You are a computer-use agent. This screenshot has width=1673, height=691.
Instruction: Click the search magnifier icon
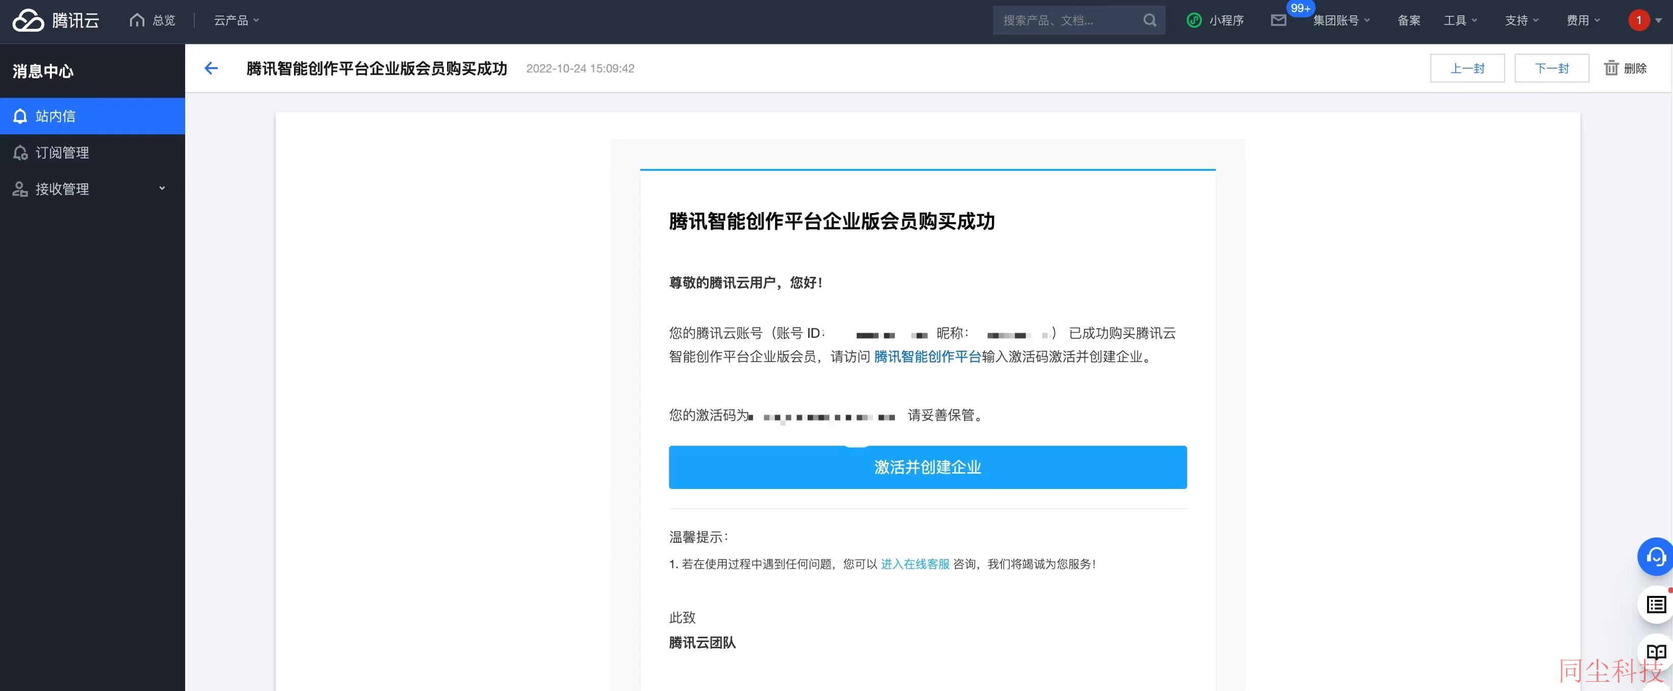click(x=1150, y=20)
